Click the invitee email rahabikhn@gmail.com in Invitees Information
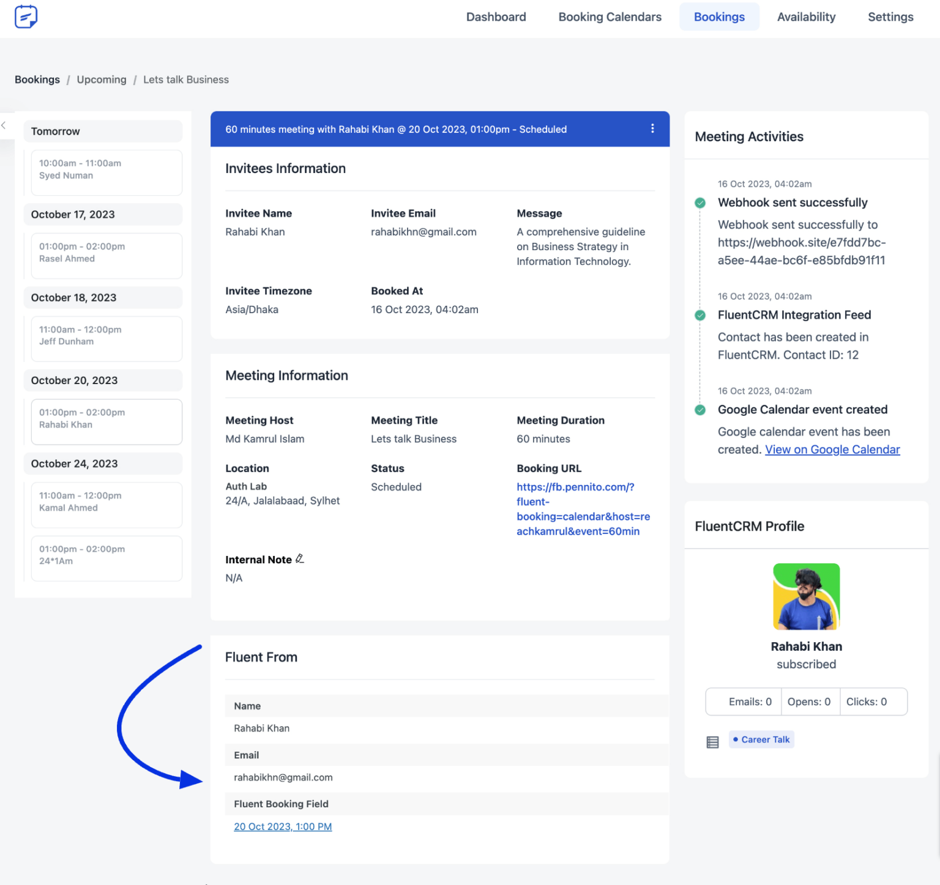940x885 pixels. pos(423,232)
